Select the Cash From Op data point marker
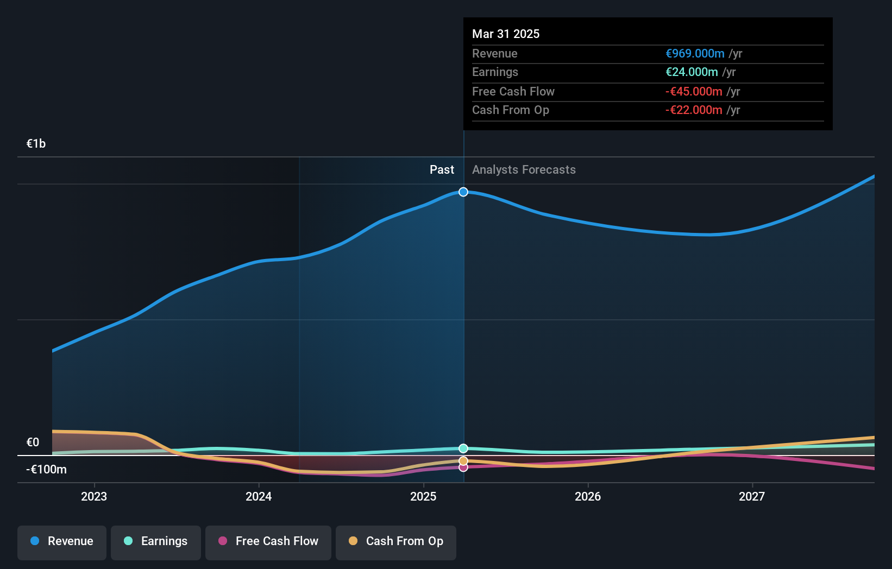The image size is (892, 569). (463, 461)
